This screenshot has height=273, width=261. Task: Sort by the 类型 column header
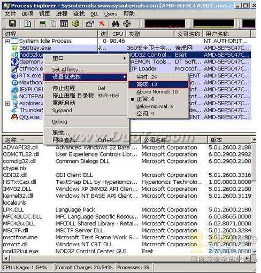pyautogui.click(x=150, y=34)
